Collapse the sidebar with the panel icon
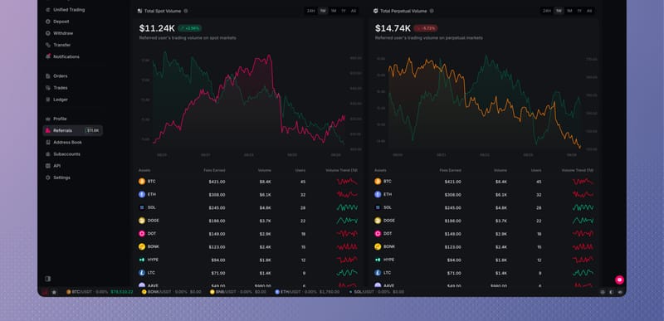Image resolution: width=664 pixels, height=321 pixels. (x=48, y=279)
